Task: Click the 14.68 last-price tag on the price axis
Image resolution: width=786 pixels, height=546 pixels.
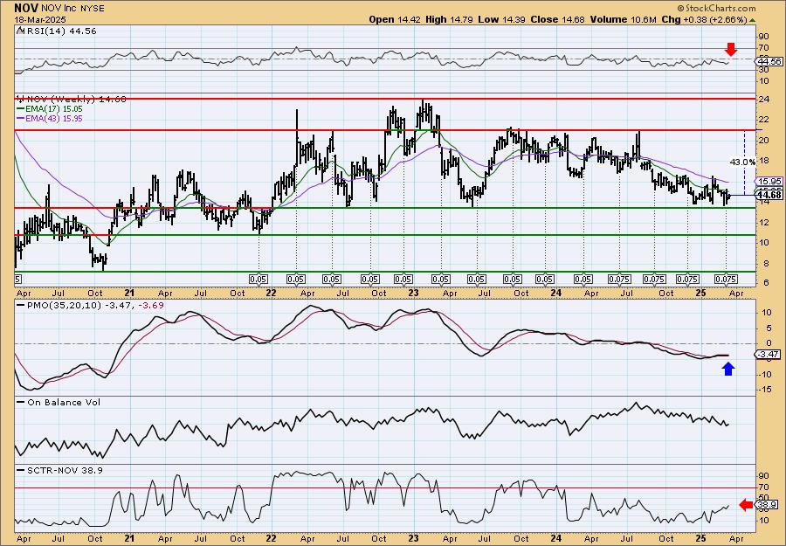Action: tap(769, 195)
